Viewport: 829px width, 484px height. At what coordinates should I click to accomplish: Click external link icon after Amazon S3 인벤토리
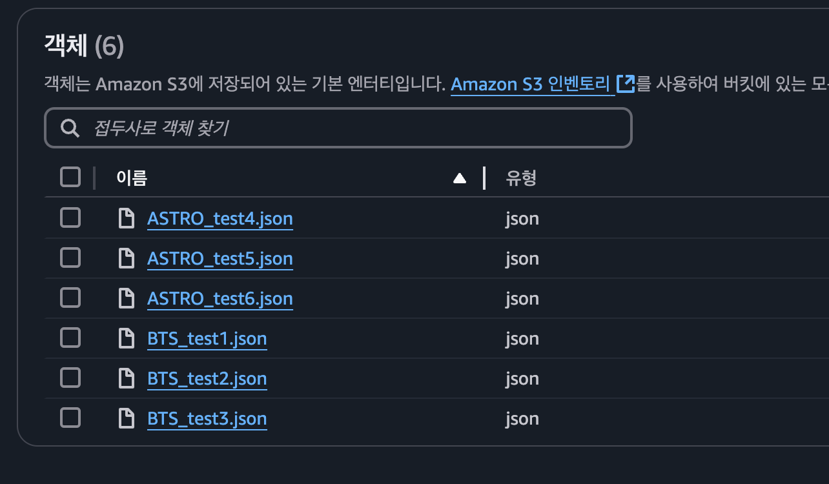(x=626, y=84)
